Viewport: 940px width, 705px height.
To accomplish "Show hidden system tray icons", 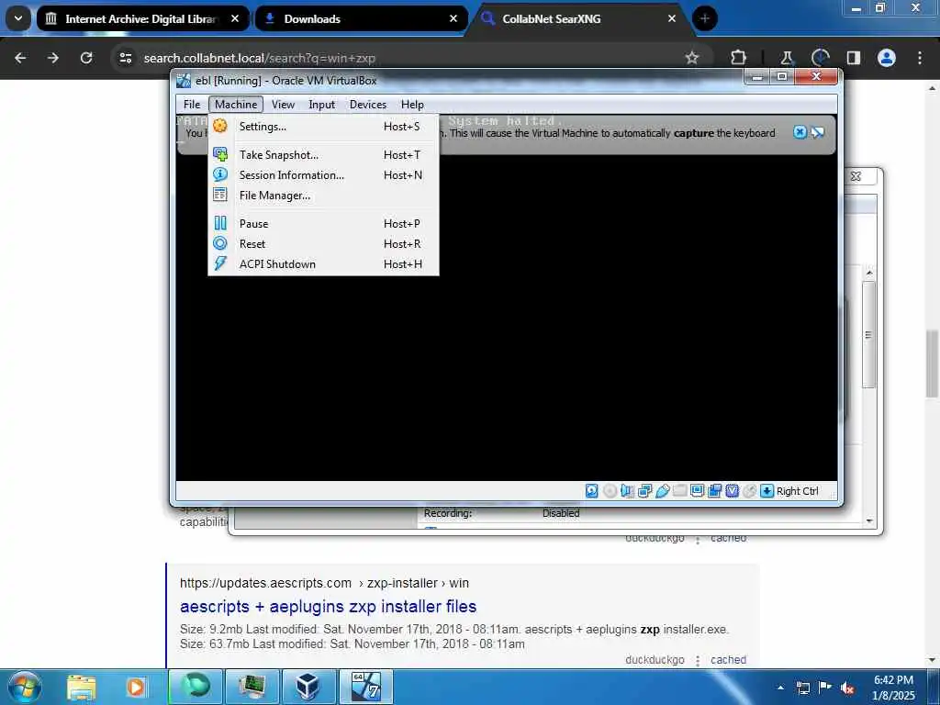I will click(780, 688).
